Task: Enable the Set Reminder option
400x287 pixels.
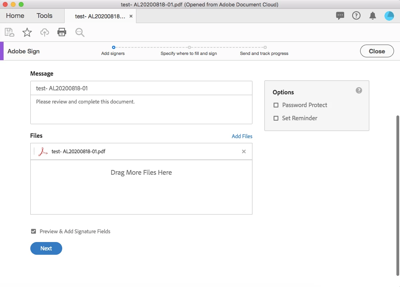Action: 276,118
